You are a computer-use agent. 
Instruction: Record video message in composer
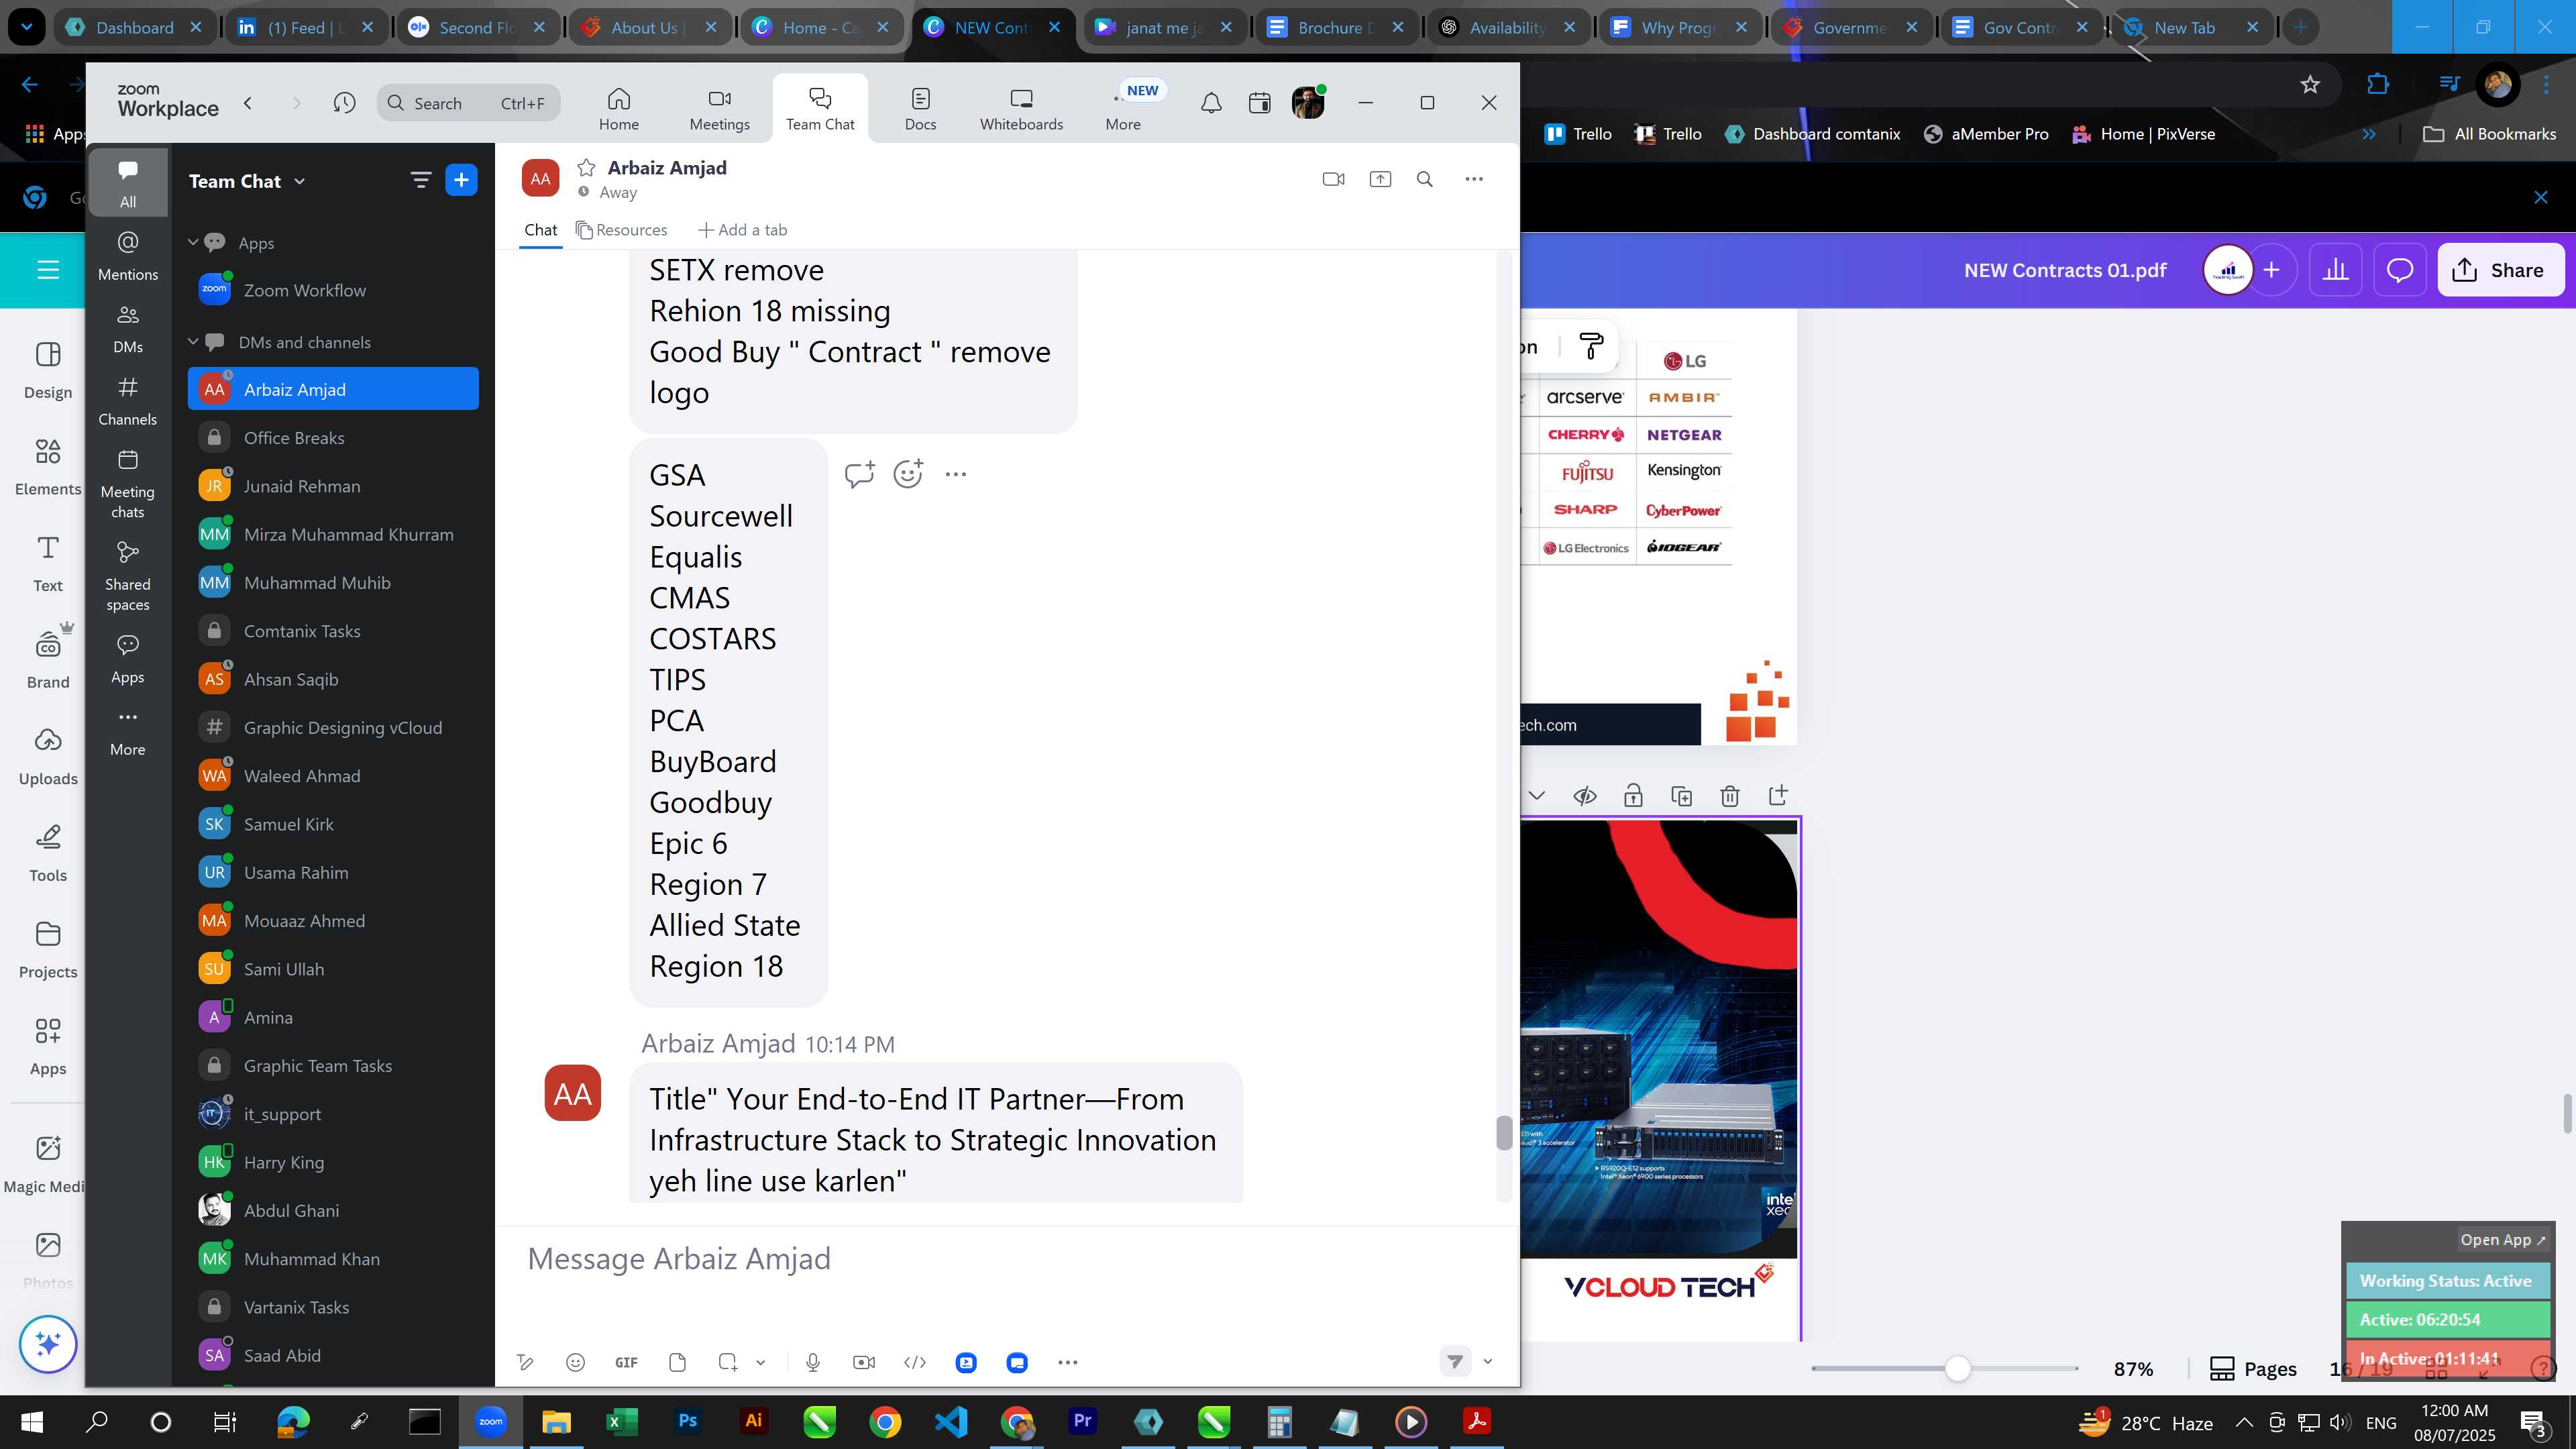point(864,1362)
